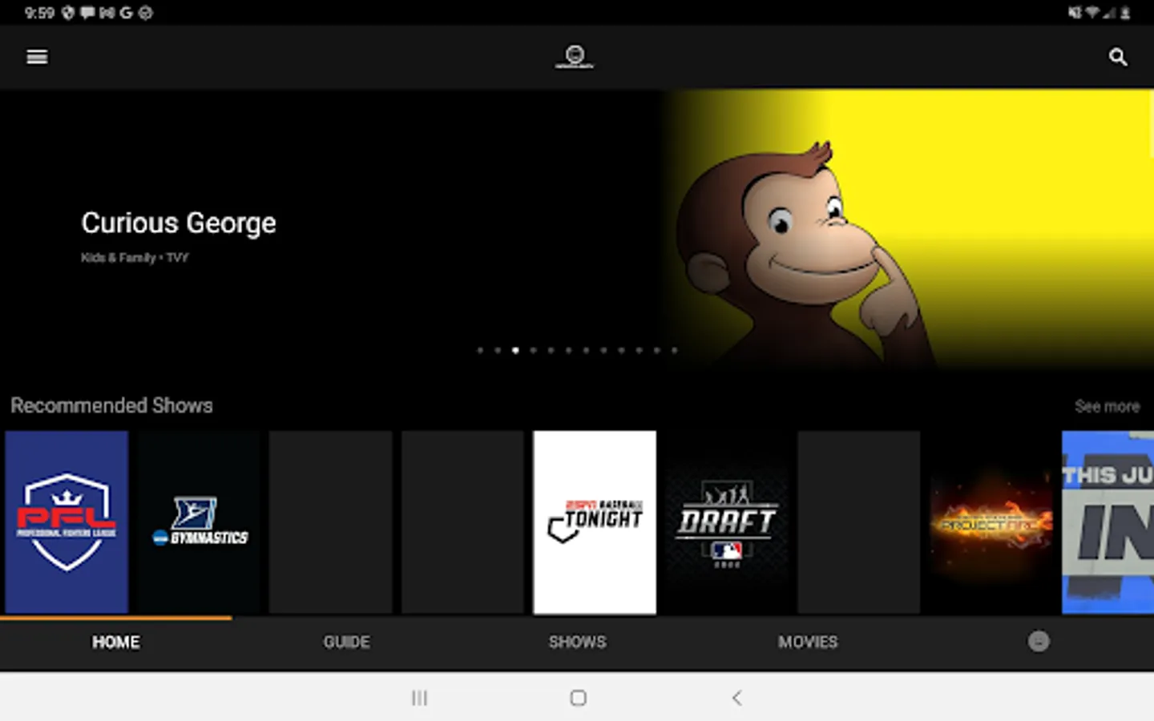The width and height of the screenshot is (1154, 721).
Task: Open the Project Fire show thumbnail
Action: pos(991,522)
